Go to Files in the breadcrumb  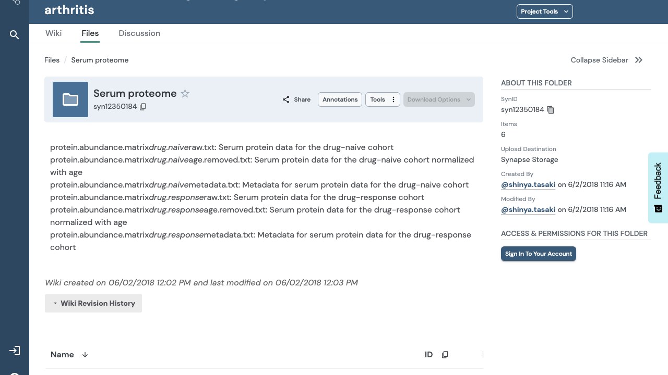[x=52, y=60]
